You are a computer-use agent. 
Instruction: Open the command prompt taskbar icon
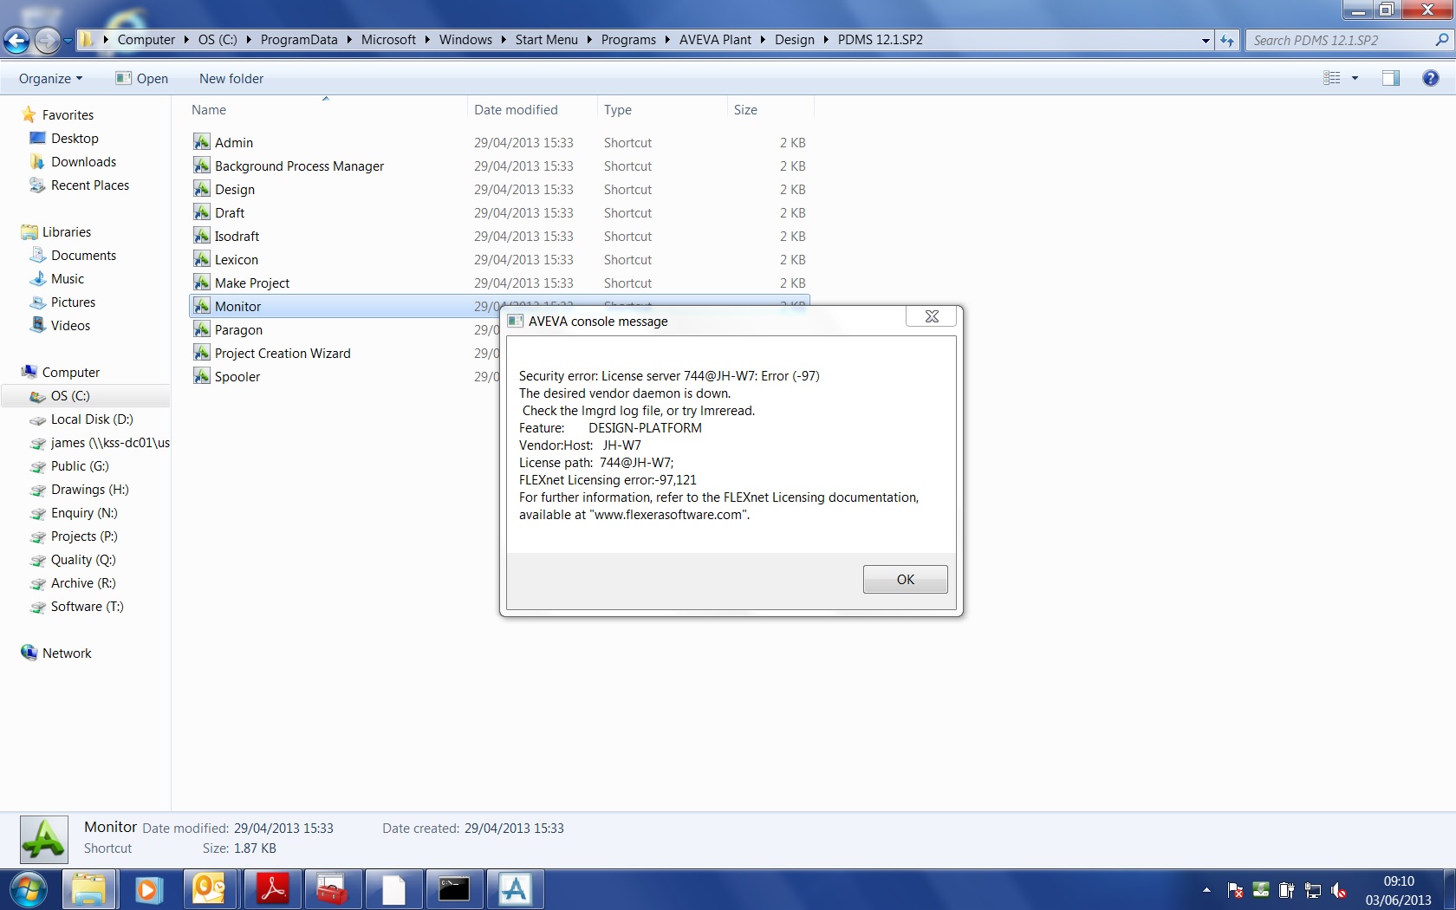[x=454, y=889]
